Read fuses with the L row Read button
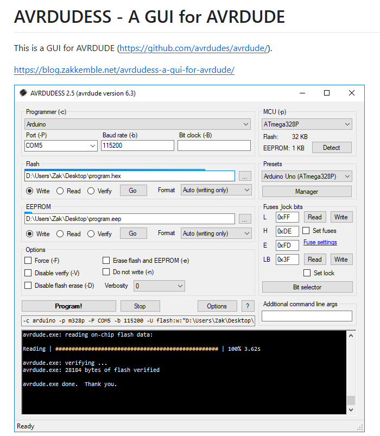Image resolution: width=380 pixels, height=436 pixels. pyautogui.click(x=315, y=217)
